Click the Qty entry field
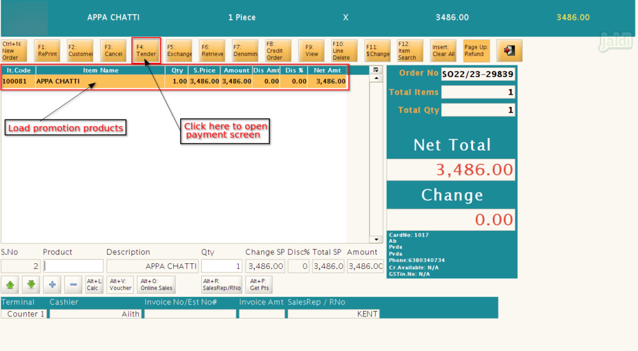Screen dimensions: 638x351 coord(222,266)
